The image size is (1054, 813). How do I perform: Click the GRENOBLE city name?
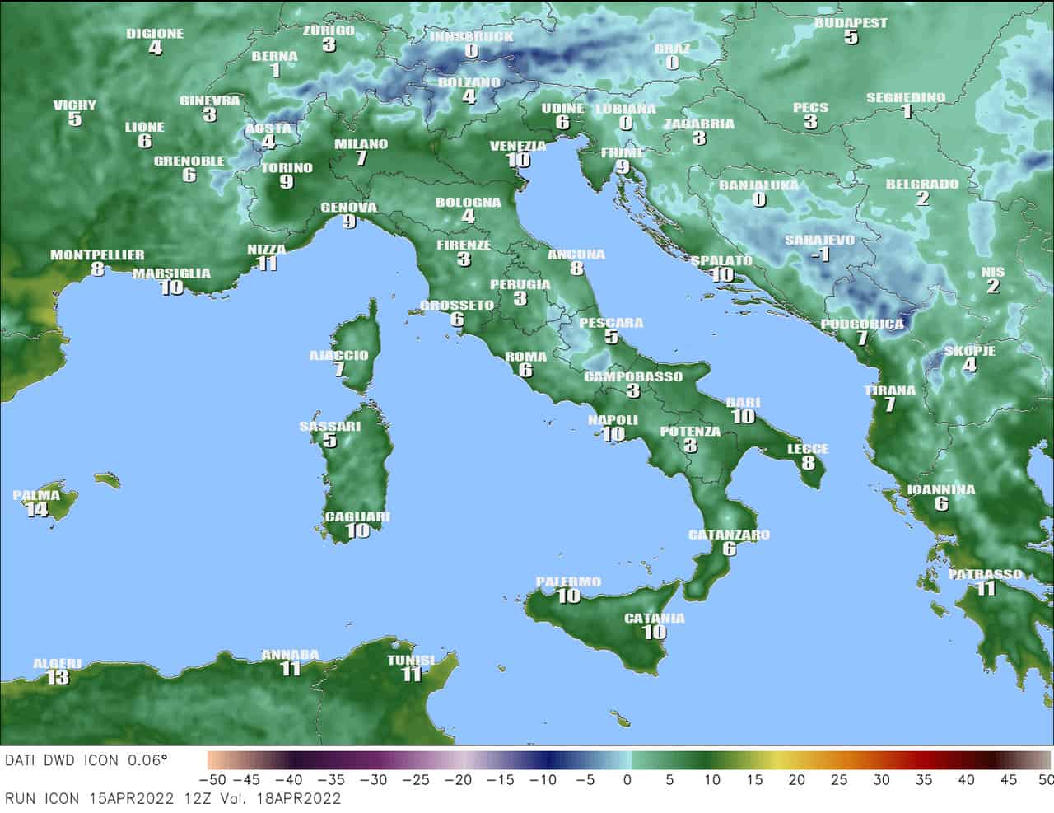tap(189, 161)
